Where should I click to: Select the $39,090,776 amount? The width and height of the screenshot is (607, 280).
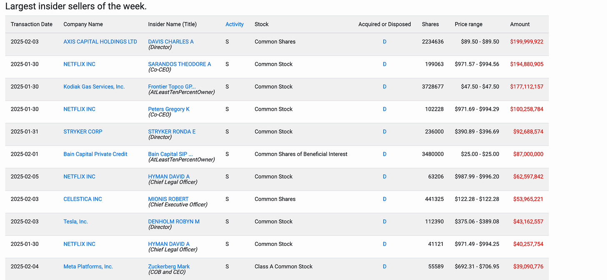point(528,266)
